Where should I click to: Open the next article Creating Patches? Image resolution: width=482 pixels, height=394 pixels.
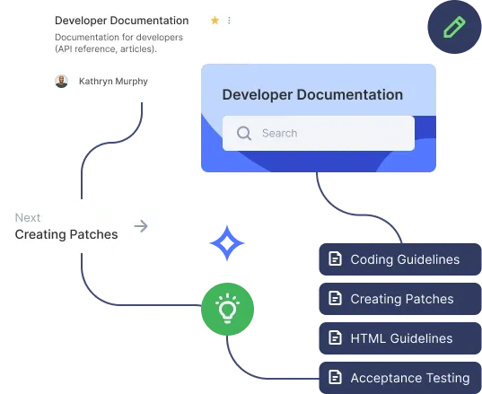click(x=66, y=234)
